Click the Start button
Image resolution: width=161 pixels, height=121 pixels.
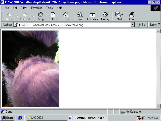[7, 118]
